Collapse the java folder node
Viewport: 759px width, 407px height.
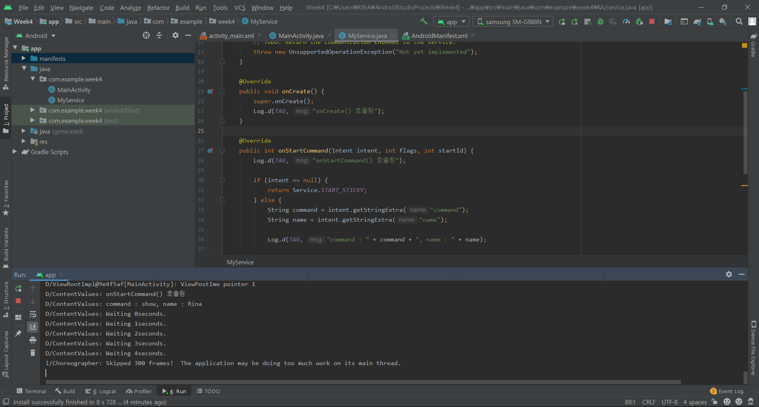(24, 68)
